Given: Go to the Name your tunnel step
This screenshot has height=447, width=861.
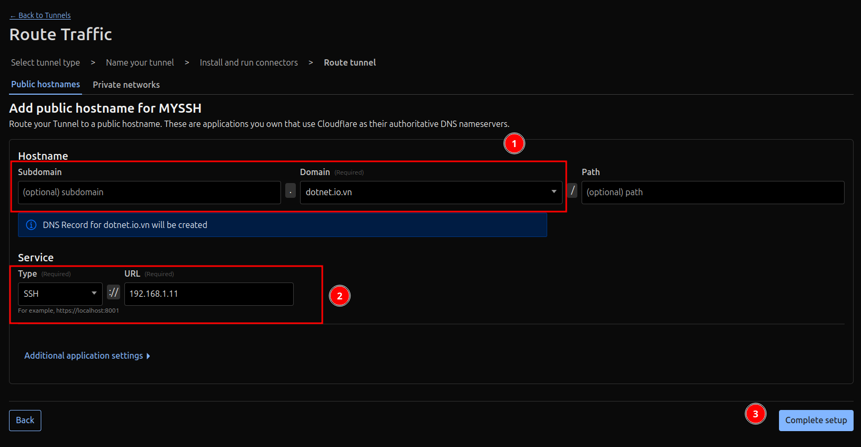Looking at the screenshot, I should [140, 62].
